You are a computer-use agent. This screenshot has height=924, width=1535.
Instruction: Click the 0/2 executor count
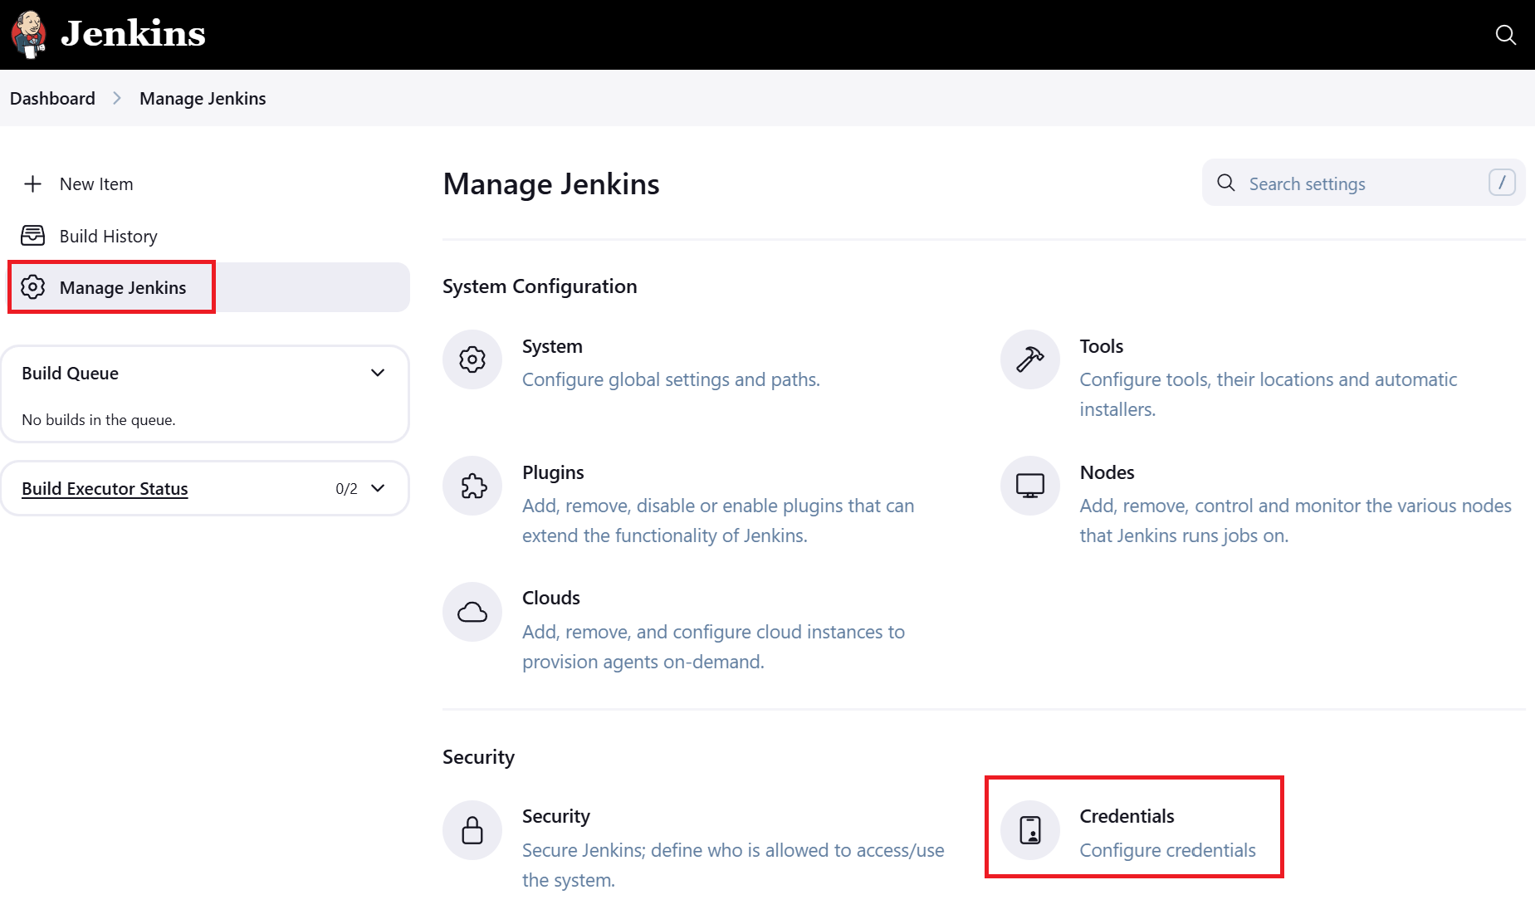pyautogui.click(x=346, y=489)
